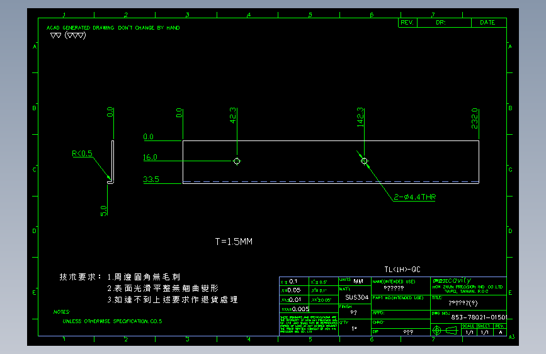Click 'ACAD GENERATED DRAWING DON'T CHANGE BY HAND' note
This screenshot has width=546, height=354.
coord(113,28)
